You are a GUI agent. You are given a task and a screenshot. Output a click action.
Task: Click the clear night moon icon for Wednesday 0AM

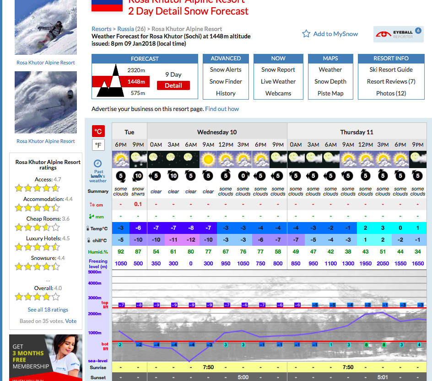[x=156, y=159]
